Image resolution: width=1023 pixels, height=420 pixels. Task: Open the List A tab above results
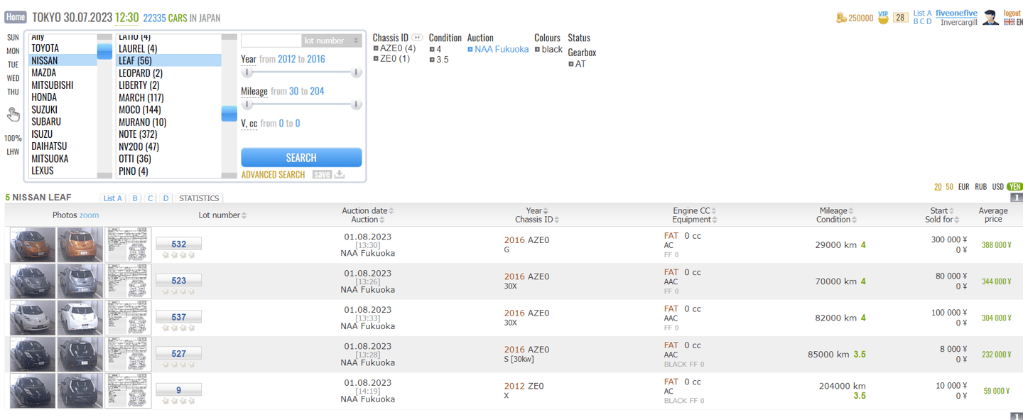click(113, 198)
